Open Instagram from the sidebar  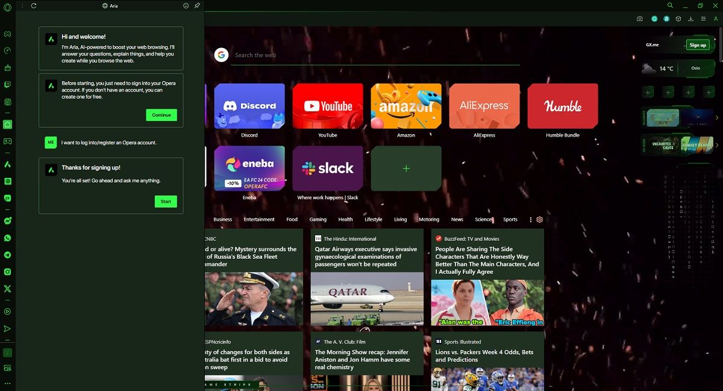pos(8,272)
